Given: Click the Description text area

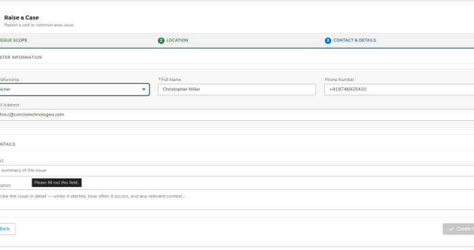Looking at the screenshot, I should click(237, 199).
